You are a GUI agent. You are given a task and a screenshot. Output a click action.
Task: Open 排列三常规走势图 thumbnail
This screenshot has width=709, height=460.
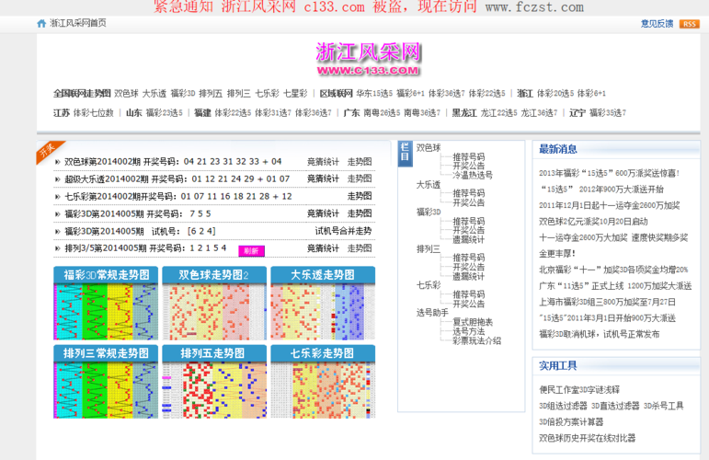[106, 381]
